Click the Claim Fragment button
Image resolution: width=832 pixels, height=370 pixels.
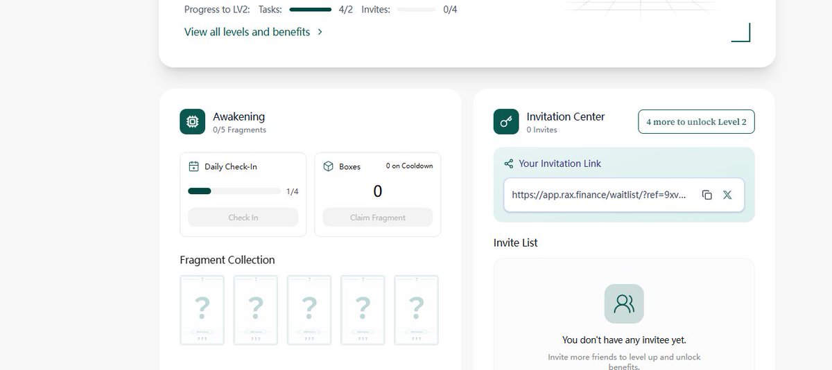pos(378,218)
